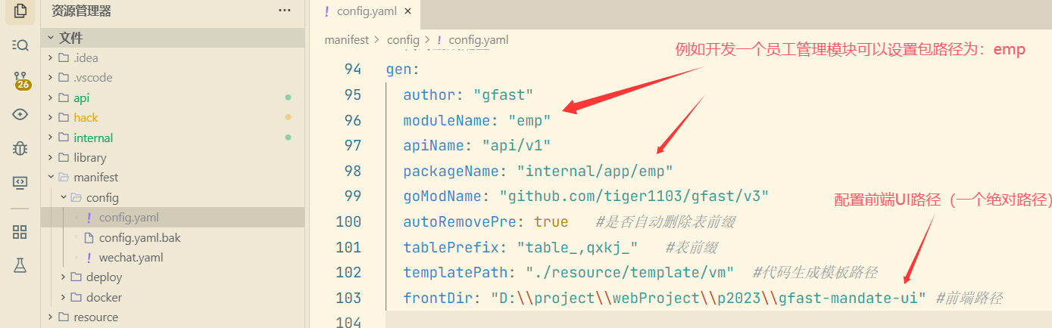Open config.yaml.bak in the file tree
The width and height of the screenshot is (1052, 328).
139,237
